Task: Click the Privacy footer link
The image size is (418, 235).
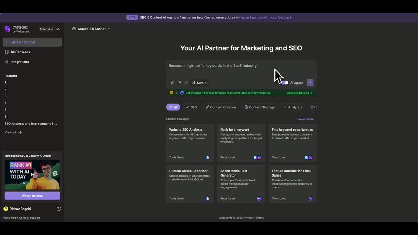Action: 248,218
